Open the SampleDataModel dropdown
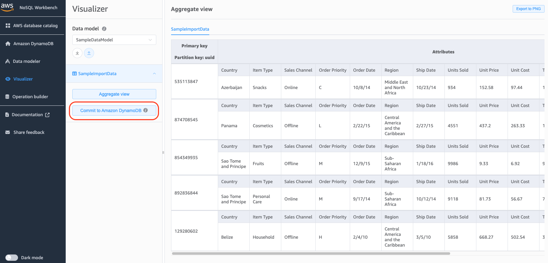This screenshot has width=548, height=263. pyautogui.click(x=114, y=40)
